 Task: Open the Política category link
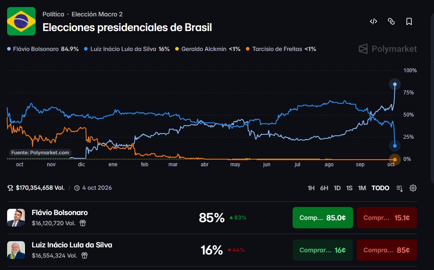click(53, 14)
